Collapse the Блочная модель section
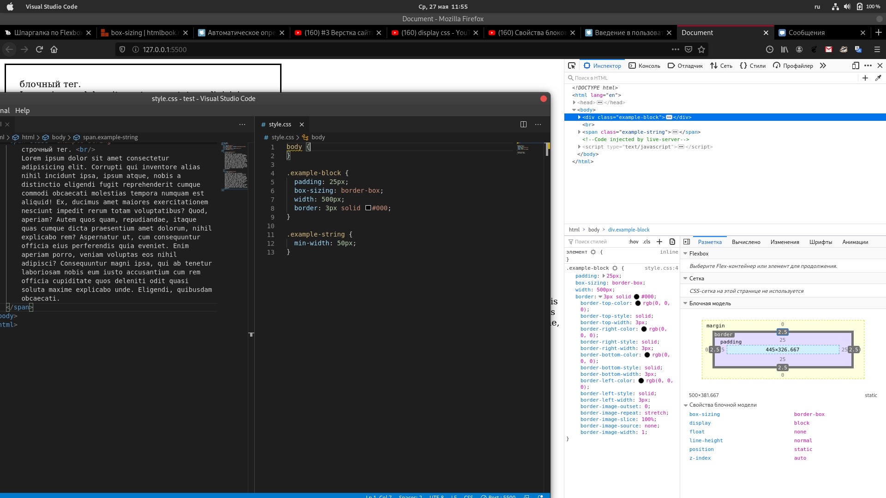The height and width of the screenshot is (498, 886). click(x=685, y=303)
